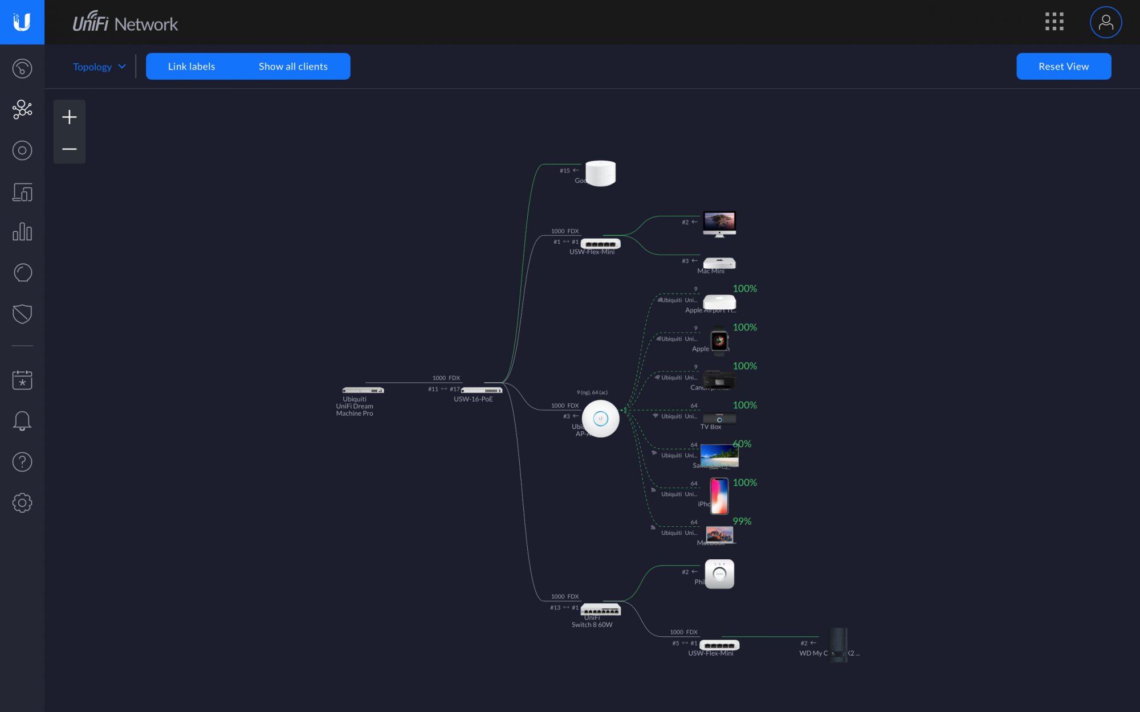Open the Dashboard sidebar icon
The height and width of the screenshot is (712, 1140).
point(22,68)
